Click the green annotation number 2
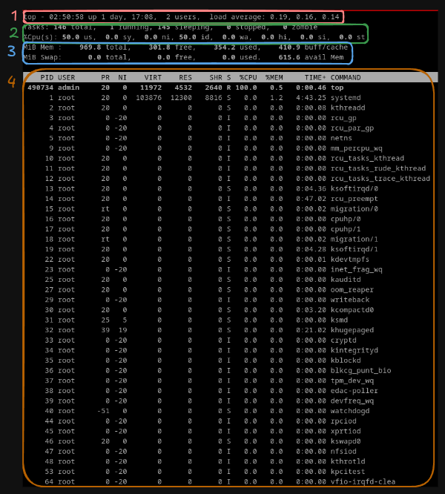This screenshot has height=494, width=445. (13, 33)
